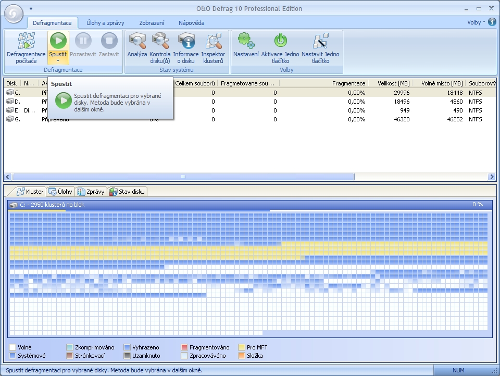Click the blue info help icon
Screen dimensions: 500x376
click(492, 22)
